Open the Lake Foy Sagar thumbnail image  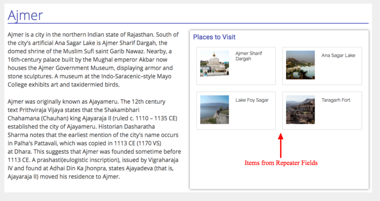pyautogui.click(x=214, y=110)
